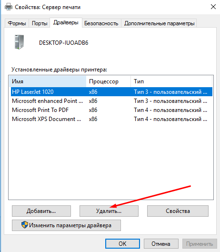Image resolution: width=220 pixels, height=252 pixels.
Task: Open the Порты tab
Action: pos(40,23)
